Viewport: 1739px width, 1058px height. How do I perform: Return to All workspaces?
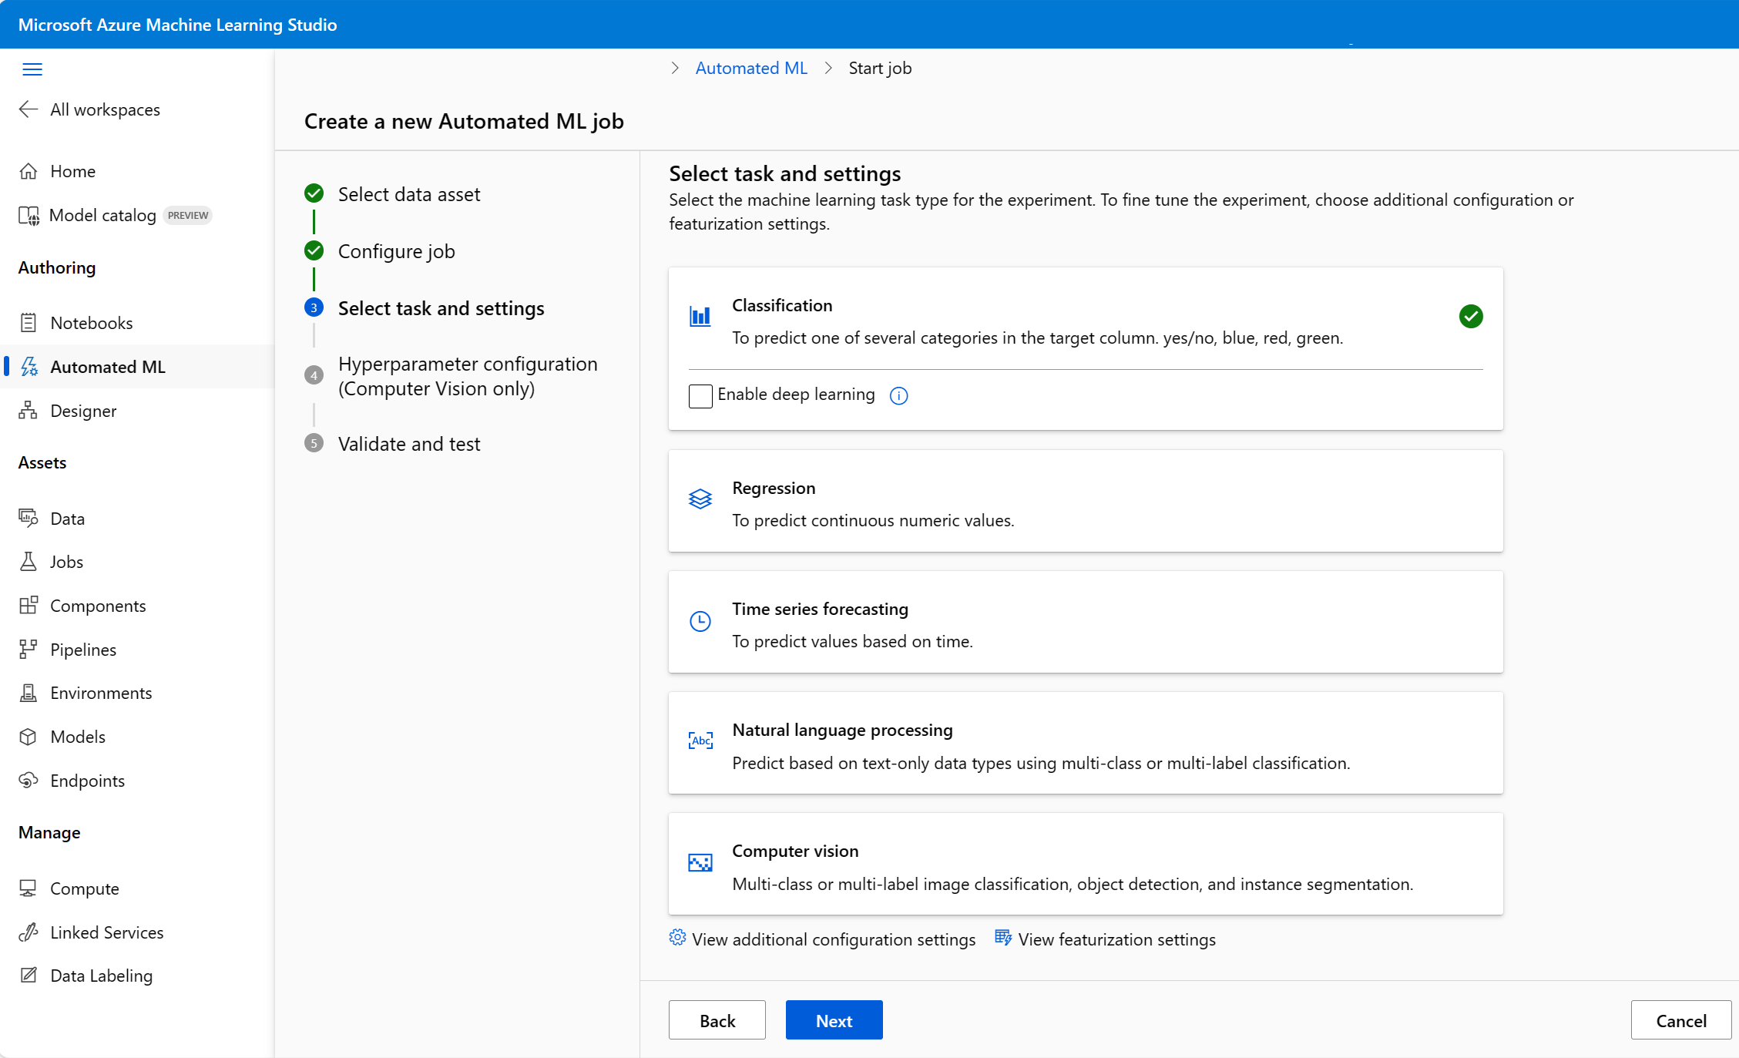pos(105,109)
